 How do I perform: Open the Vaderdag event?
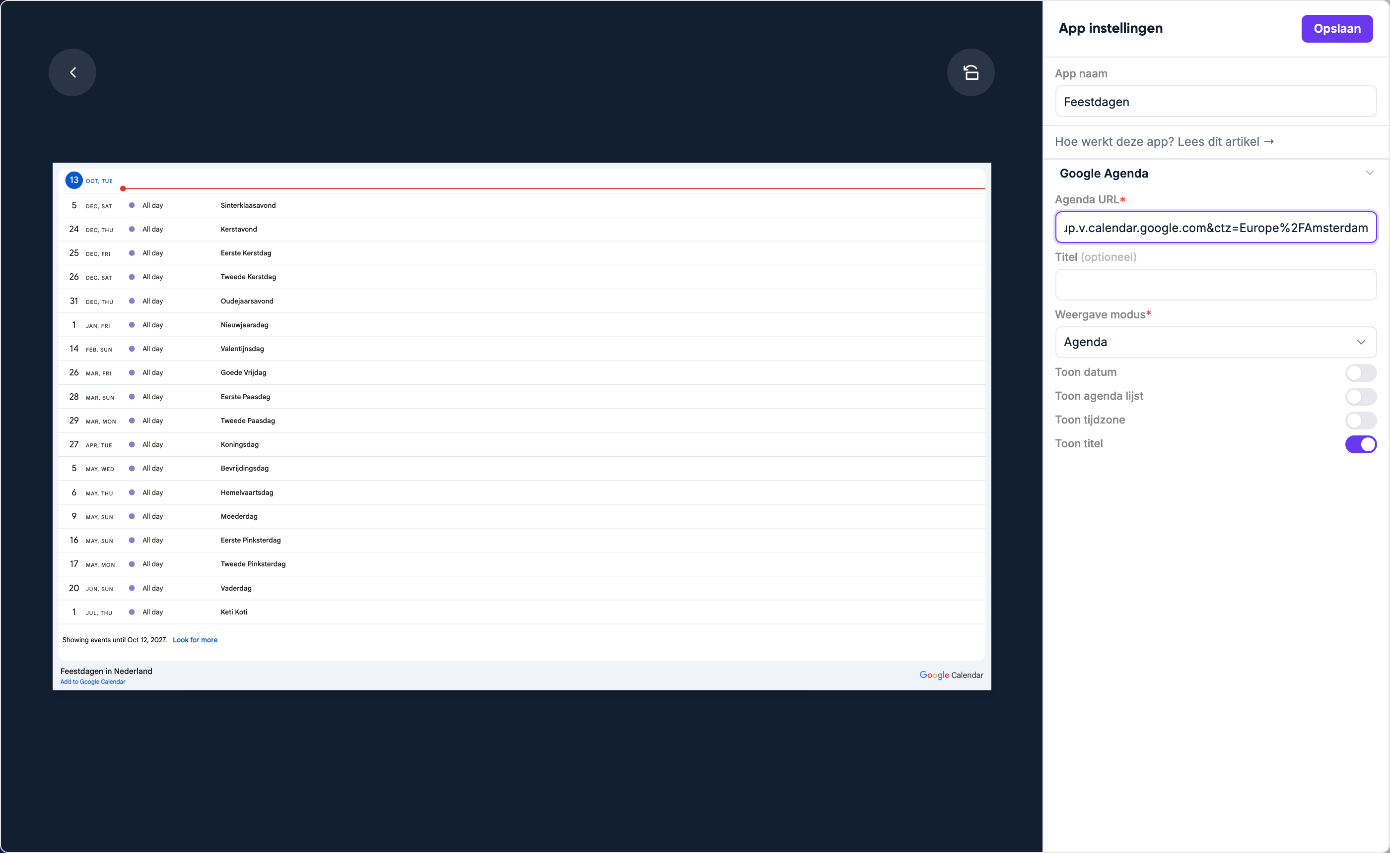[236, 588]
